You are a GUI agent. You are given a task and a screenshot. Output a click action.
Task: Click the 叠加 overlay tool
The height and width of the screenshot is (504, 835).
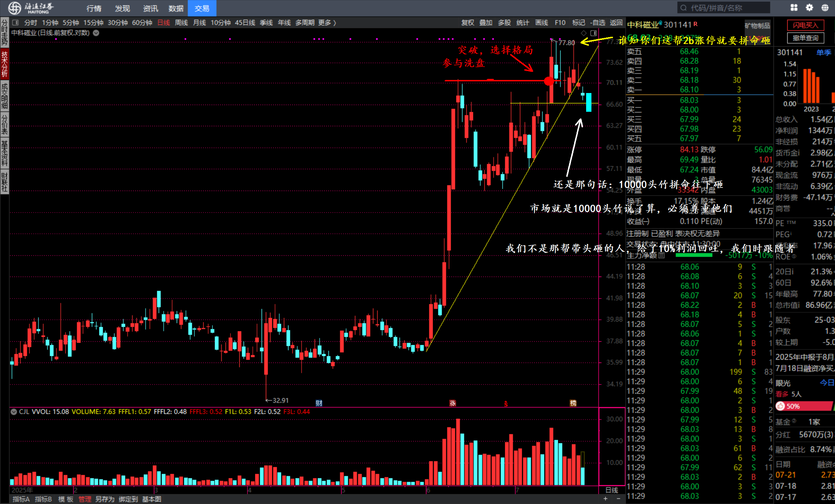pos(486,23)
